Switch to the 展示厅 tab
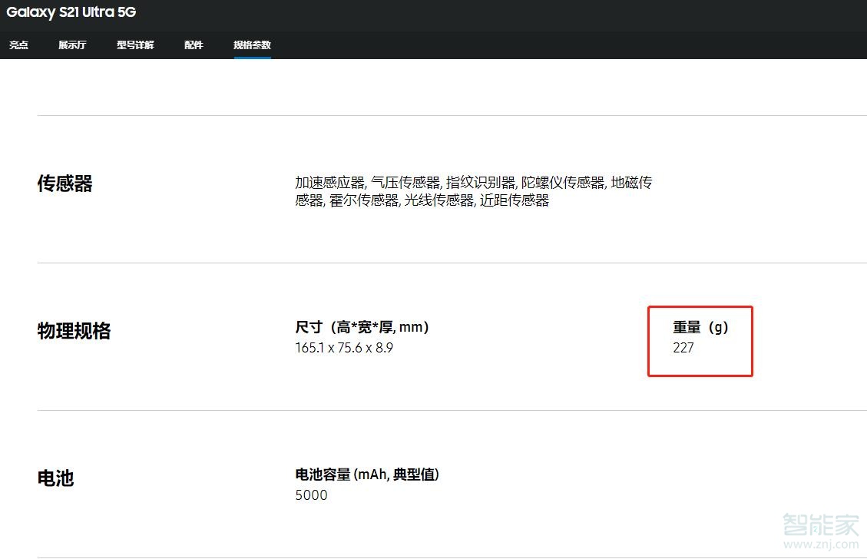The width and height of the screenshot is (867, 559). (x=72, y=45)
